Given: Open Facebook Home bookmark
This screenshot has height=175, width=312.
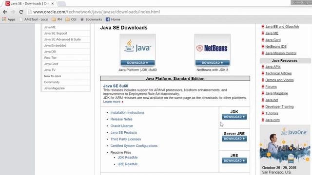Looking at the screenshot, I should point(113,19).
